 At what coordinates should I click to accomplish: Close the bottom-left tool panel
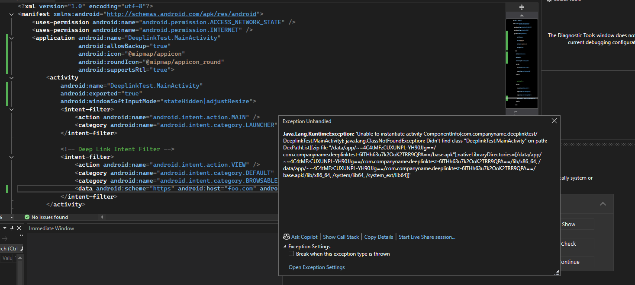click(x=19, y=228)
